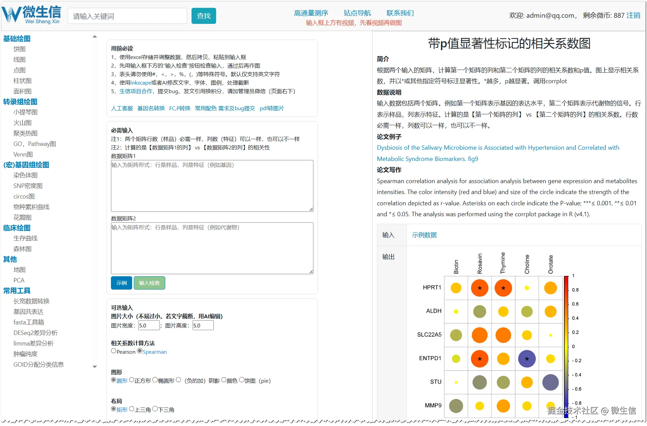The image size is (647, 426).
Task: Choose the 正方形 shape option
Action: click(x=131, y=380)
